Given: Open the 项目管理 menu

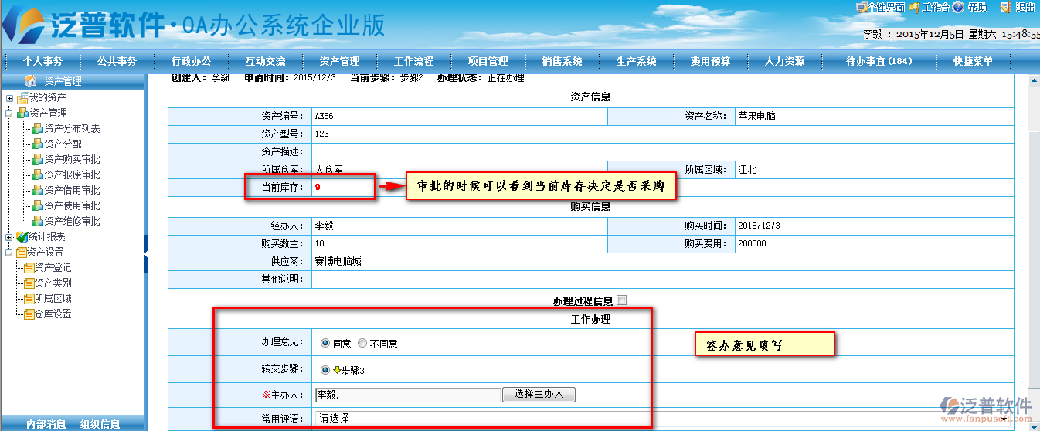Looking at the screenshot, I should pos(488,62).
